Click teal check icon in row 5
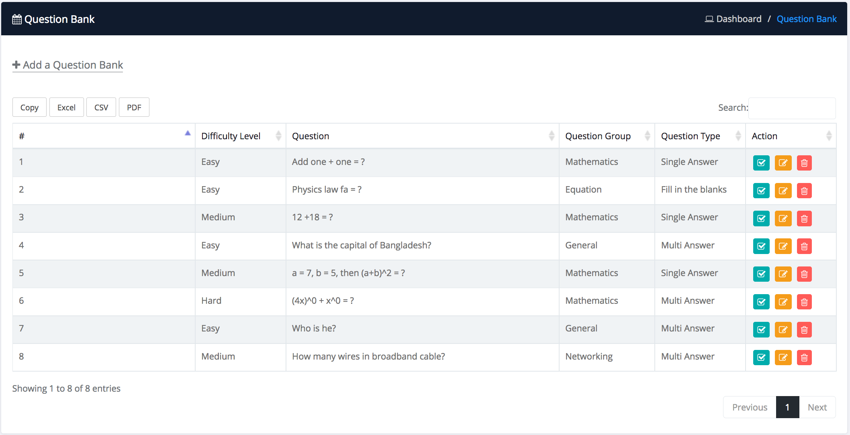 761,274
